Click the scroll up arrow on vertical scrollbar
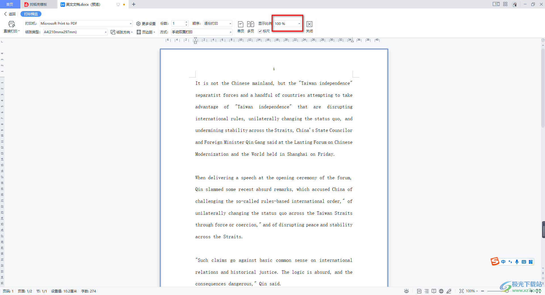Screen dimensions: 545x295 (543, 45)
